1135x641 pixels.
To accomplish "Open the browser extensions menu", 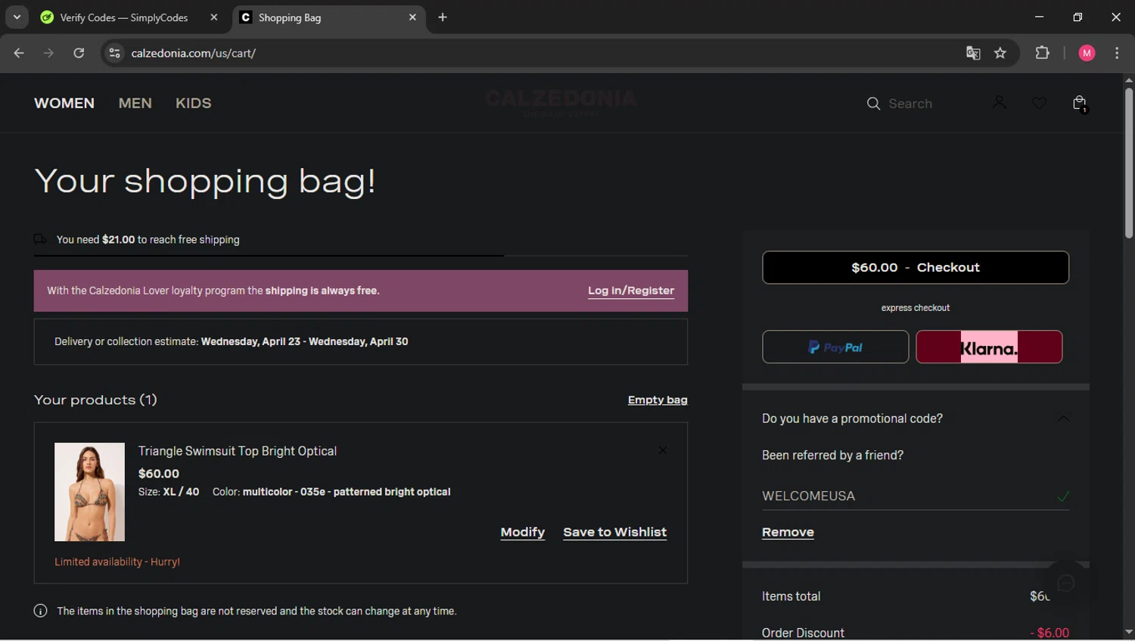I will [1042, 53].
